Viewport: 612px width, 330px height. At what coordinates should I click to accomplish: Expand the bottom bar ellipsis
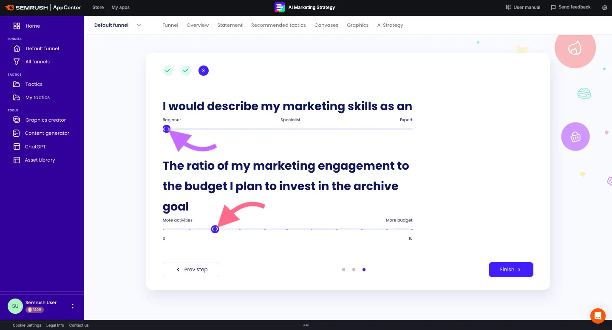click(306, 325)
